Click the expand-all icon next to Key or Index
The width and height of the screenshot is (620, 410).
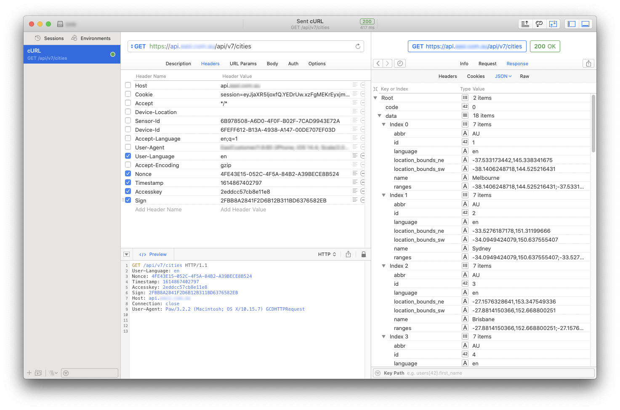point(375,89)
